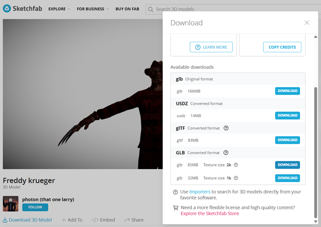This screenshot has height=227, width=321.
Task: Click the 1k texture size help icon
Action: pyautogui.click(x=236, y=178)
